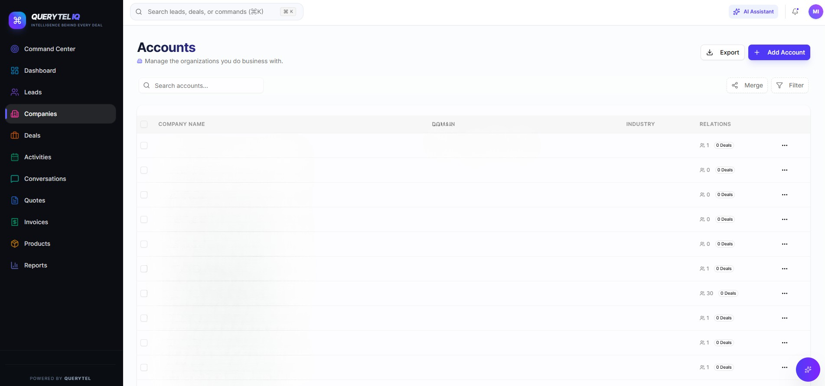Open the notifications bell
The height and width of the screenshot is (386, 825).
pyautogui.click(x=795, y=12)
